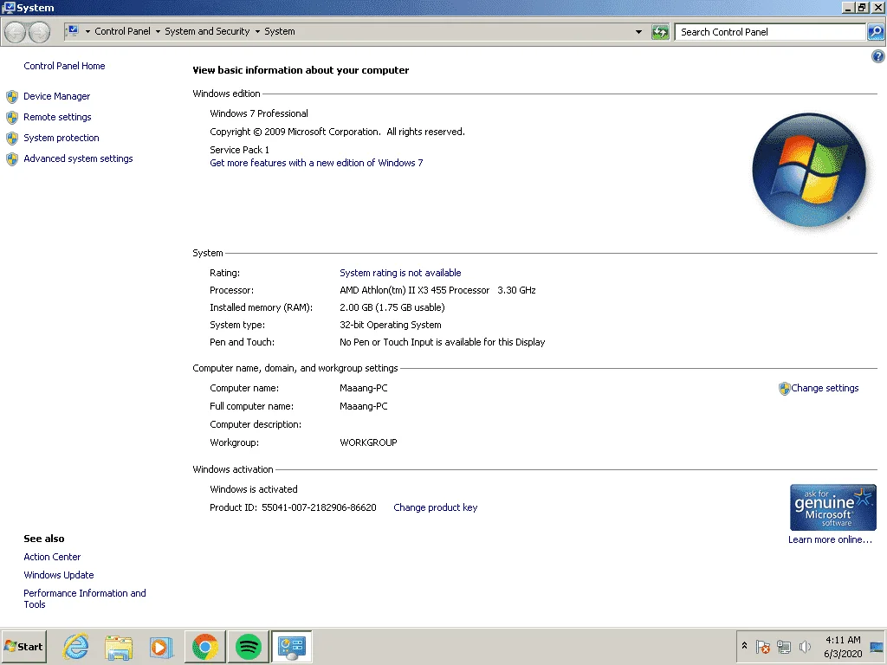The image size is (887, 665).
Task: Click the shield icon beside Change settings
Action: [784, 389]
